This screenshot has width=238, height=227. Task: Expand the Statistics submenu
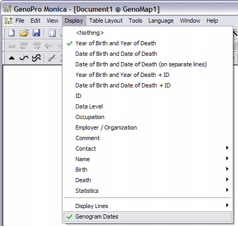click(x=147, y=191)
